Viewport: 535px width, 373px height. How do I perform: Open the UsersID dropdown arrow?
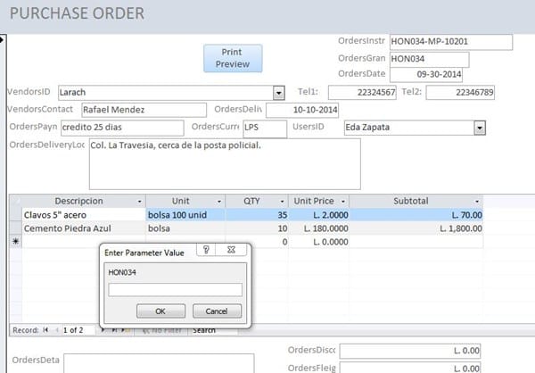point(480,128)
